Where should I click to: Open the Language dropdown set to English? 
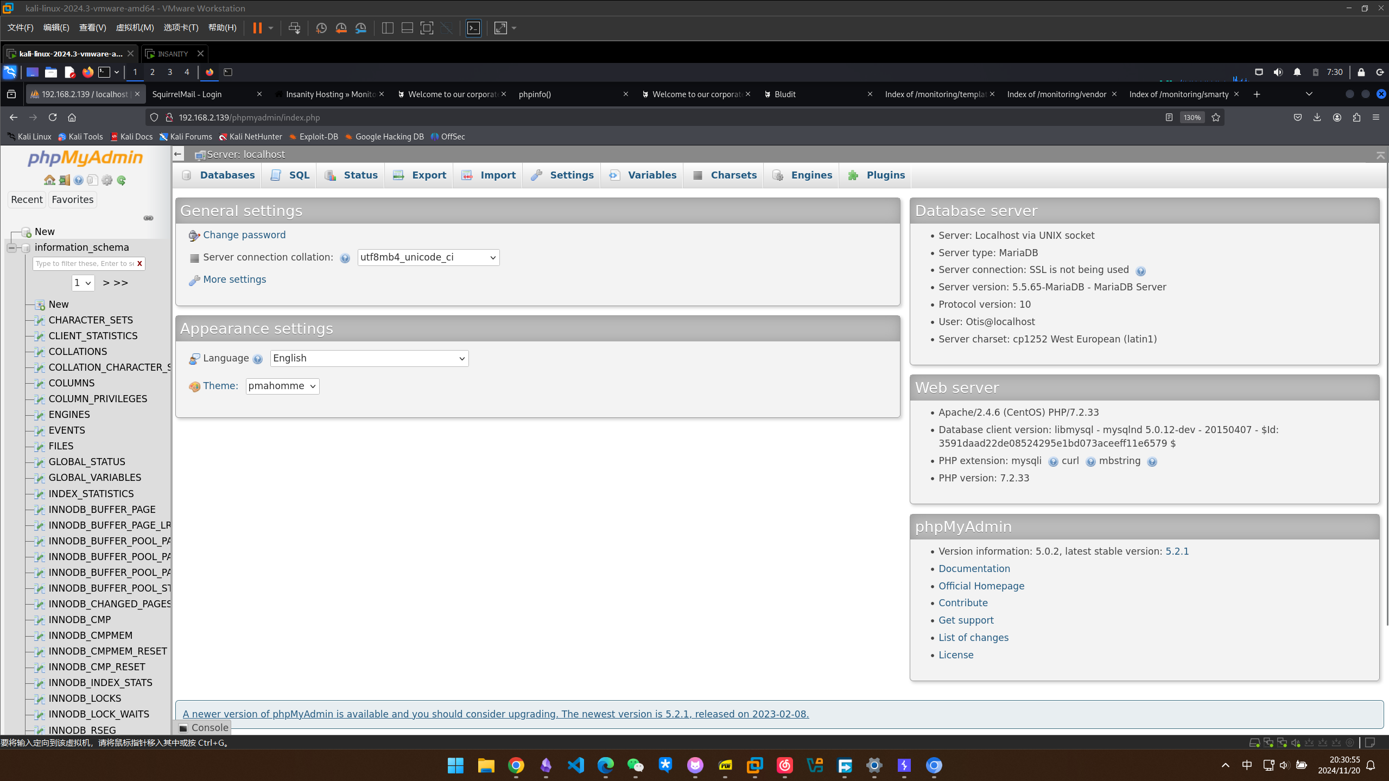[x=369, y=358]
